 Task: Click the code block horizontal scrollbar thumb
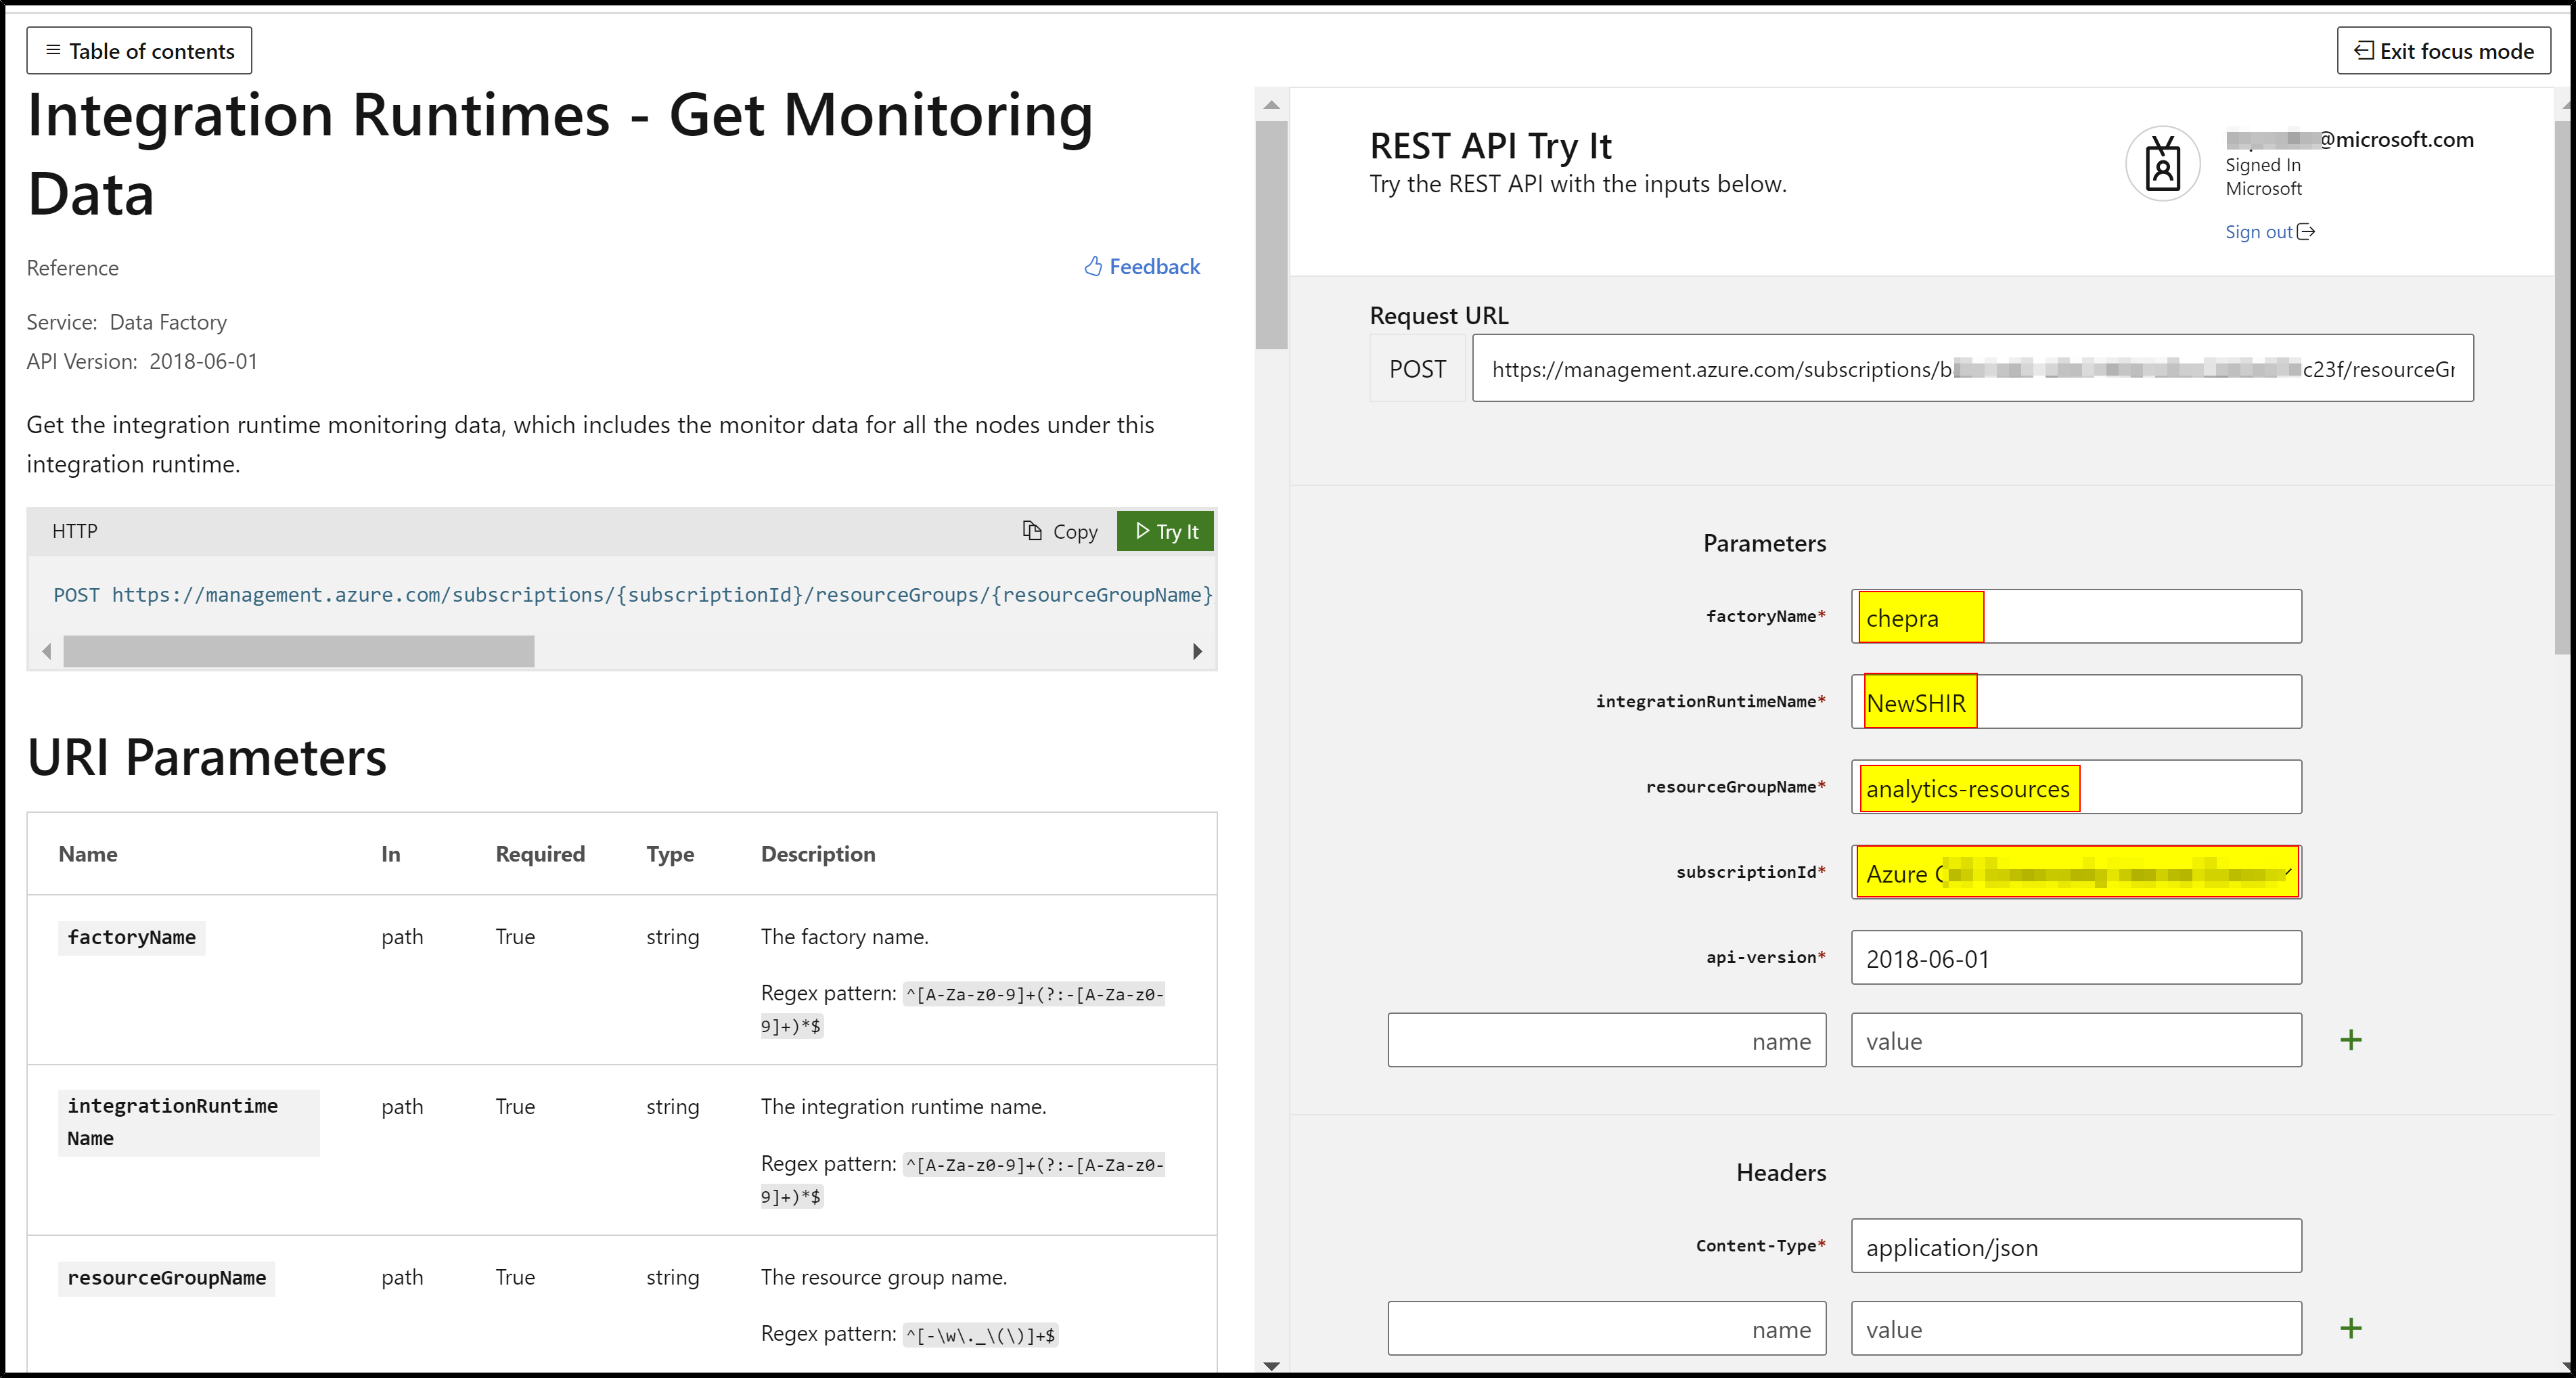click(x=298, y=651)
